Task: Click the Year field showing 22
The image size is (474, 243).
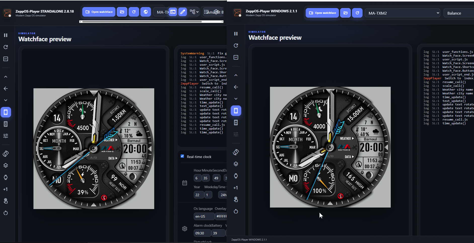Action: (199, 195)
